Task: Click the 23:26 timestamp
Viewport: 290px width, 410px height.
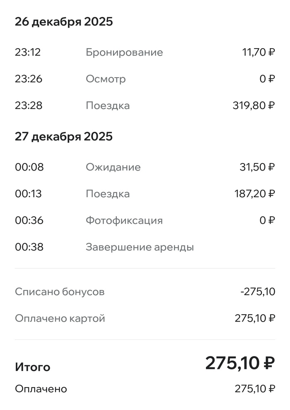Action: (29, 79)
